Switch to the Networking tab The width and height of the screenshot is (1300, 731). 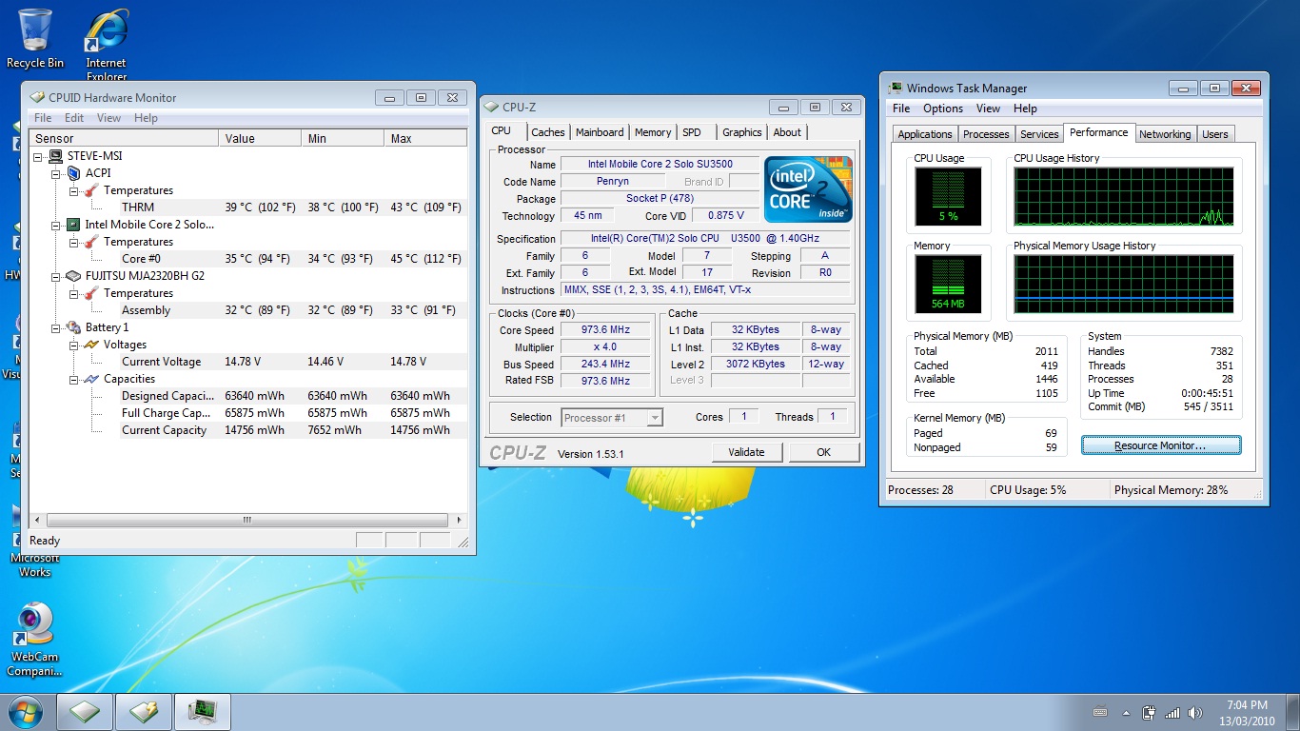point(1165,134)
